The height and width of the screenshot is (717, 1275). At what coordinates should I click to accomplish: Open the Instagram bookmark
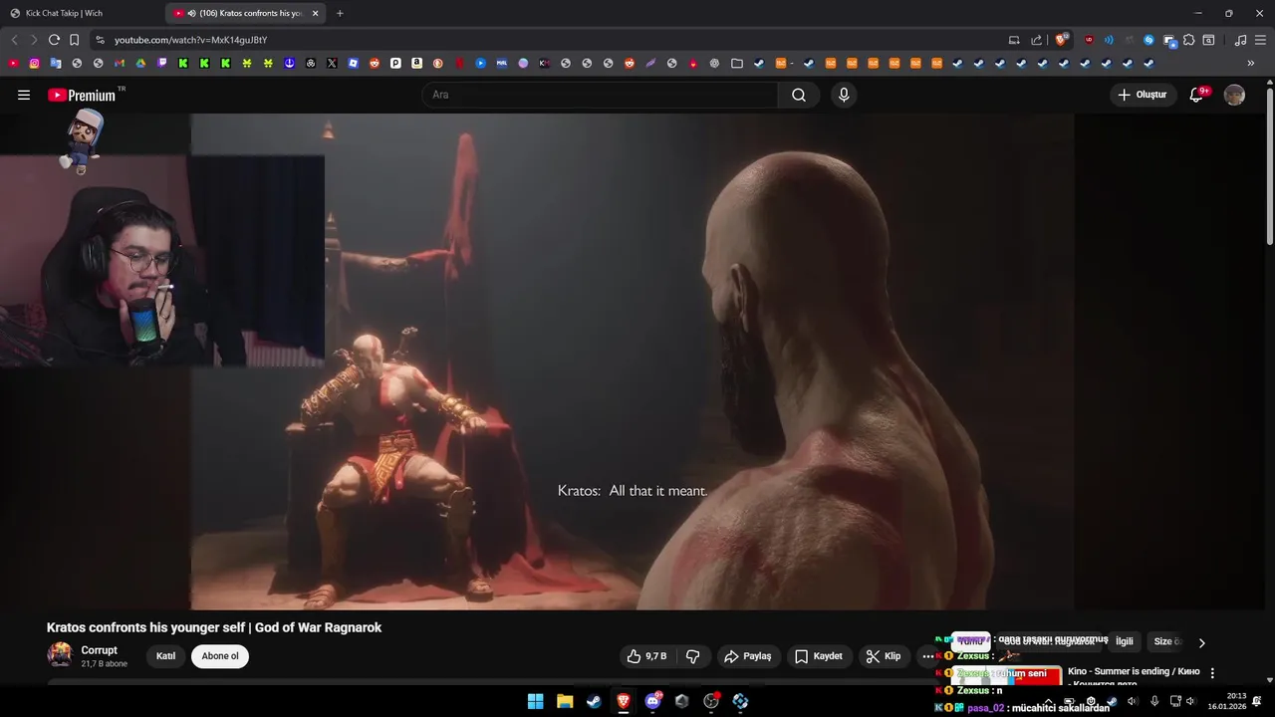[x=34, y=63]
